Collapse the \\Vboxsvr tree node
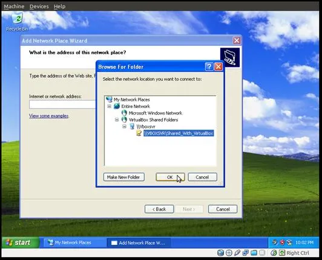Image resolution: width=322 pixels, height=260 pixels. point(125,127)
